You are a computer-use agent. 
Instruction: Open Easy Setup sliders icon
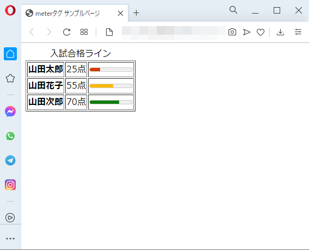coord(298,32)
